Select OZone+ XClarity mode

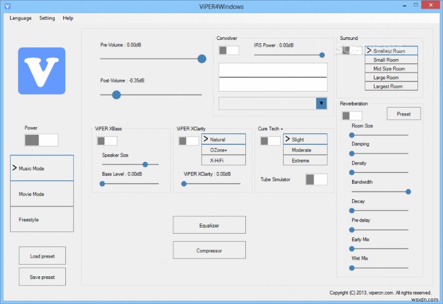coord(224,150)
